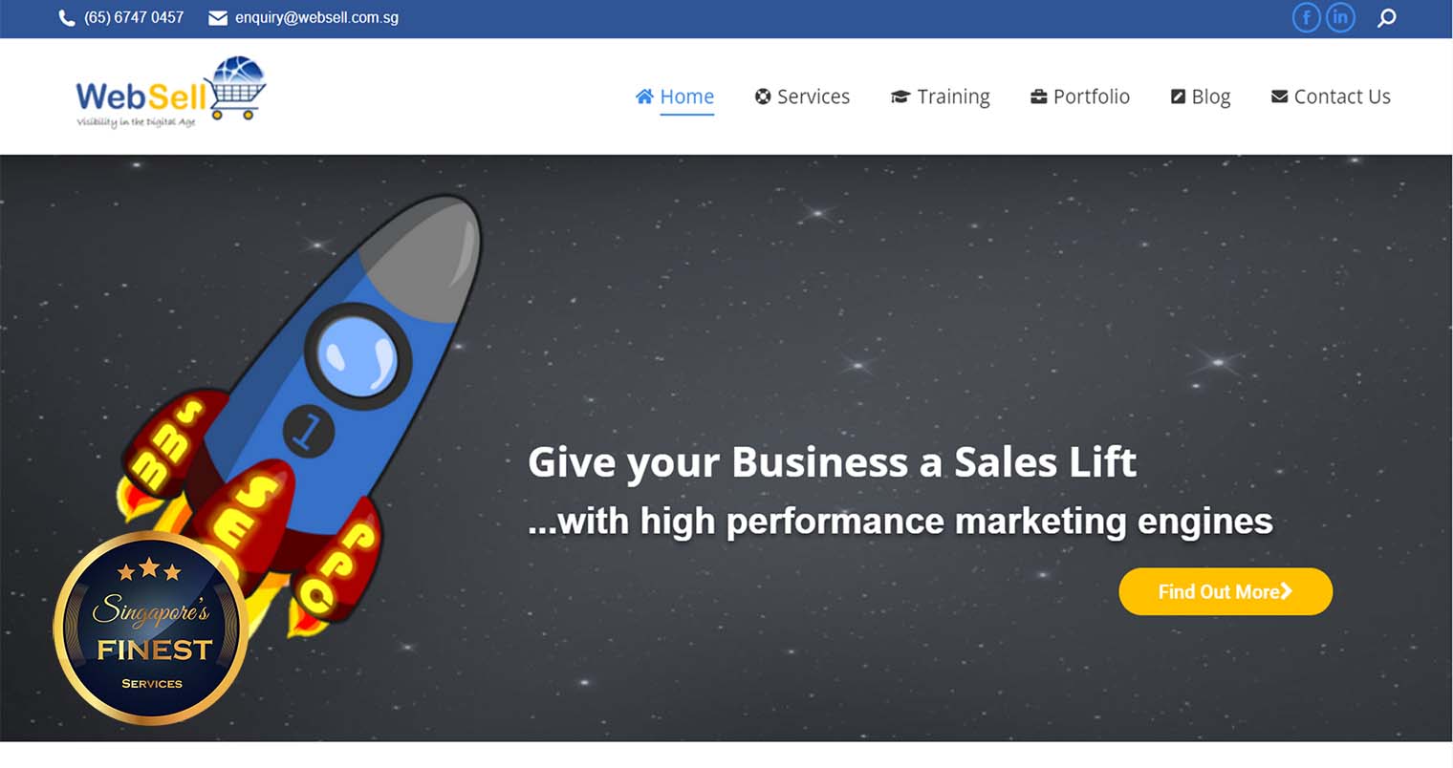Click the envelope icon beside email address
The height and width of the screenshot is (768, 1453).
tap(218, 18)
